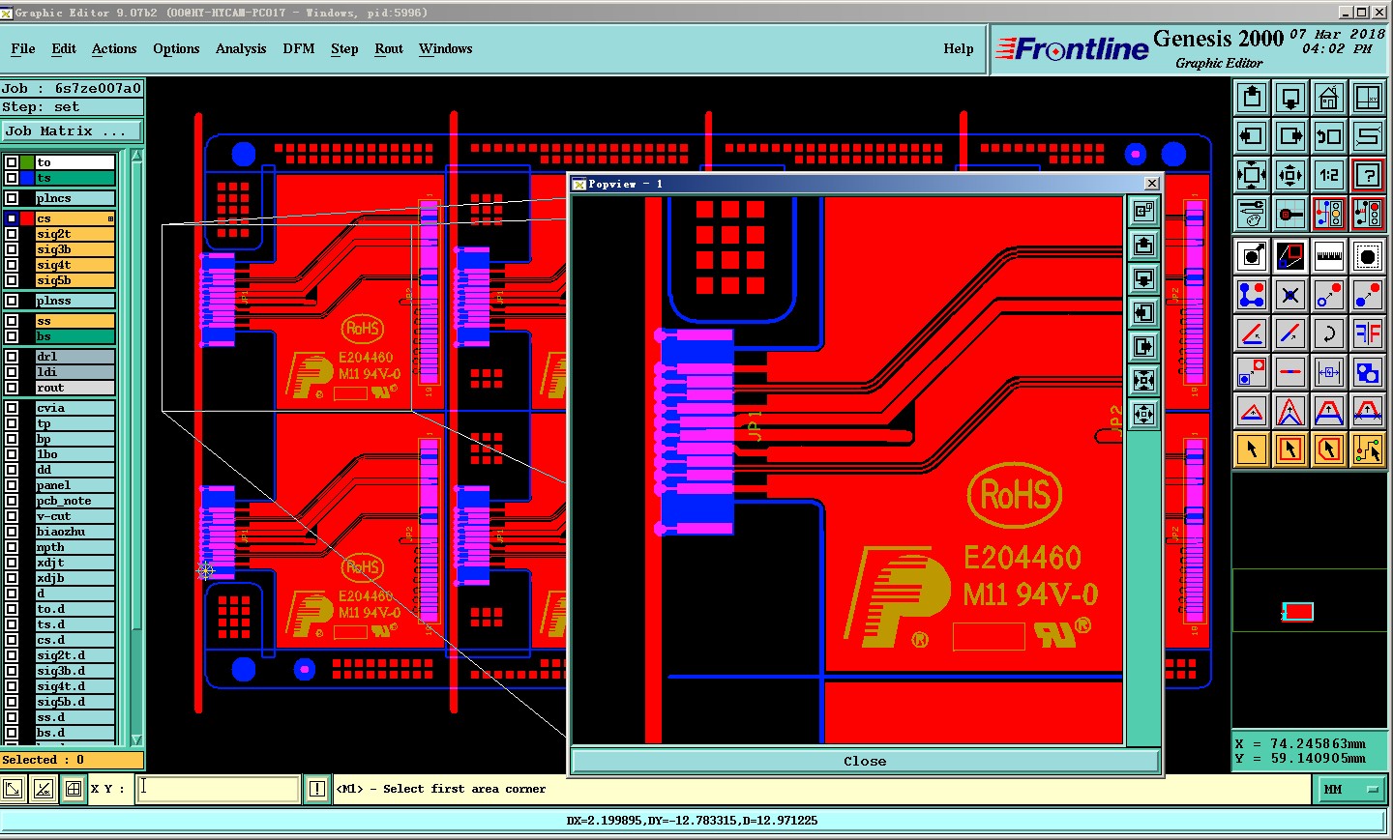This screenshot has height=840, width=1393.
Task: Click the rotate feature curved arrow icon
Action: pyautogui.click(x=1329, y=333)
